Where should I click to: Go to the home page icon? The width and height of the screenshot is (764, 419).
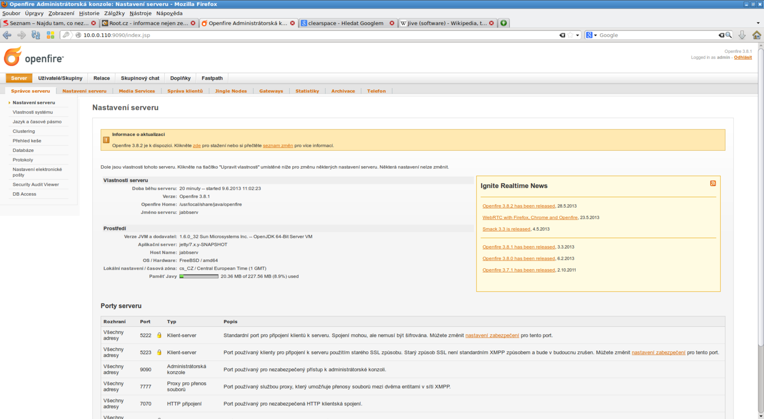757,35
